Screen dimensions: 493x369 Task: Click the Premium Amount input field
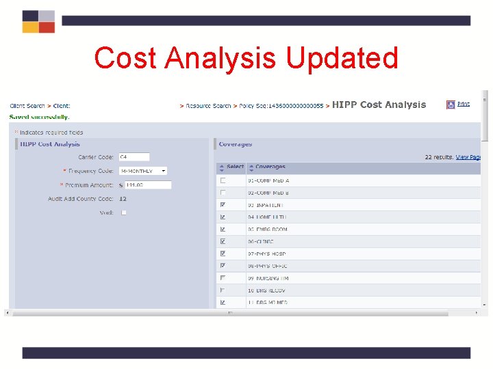click(148, 185)
